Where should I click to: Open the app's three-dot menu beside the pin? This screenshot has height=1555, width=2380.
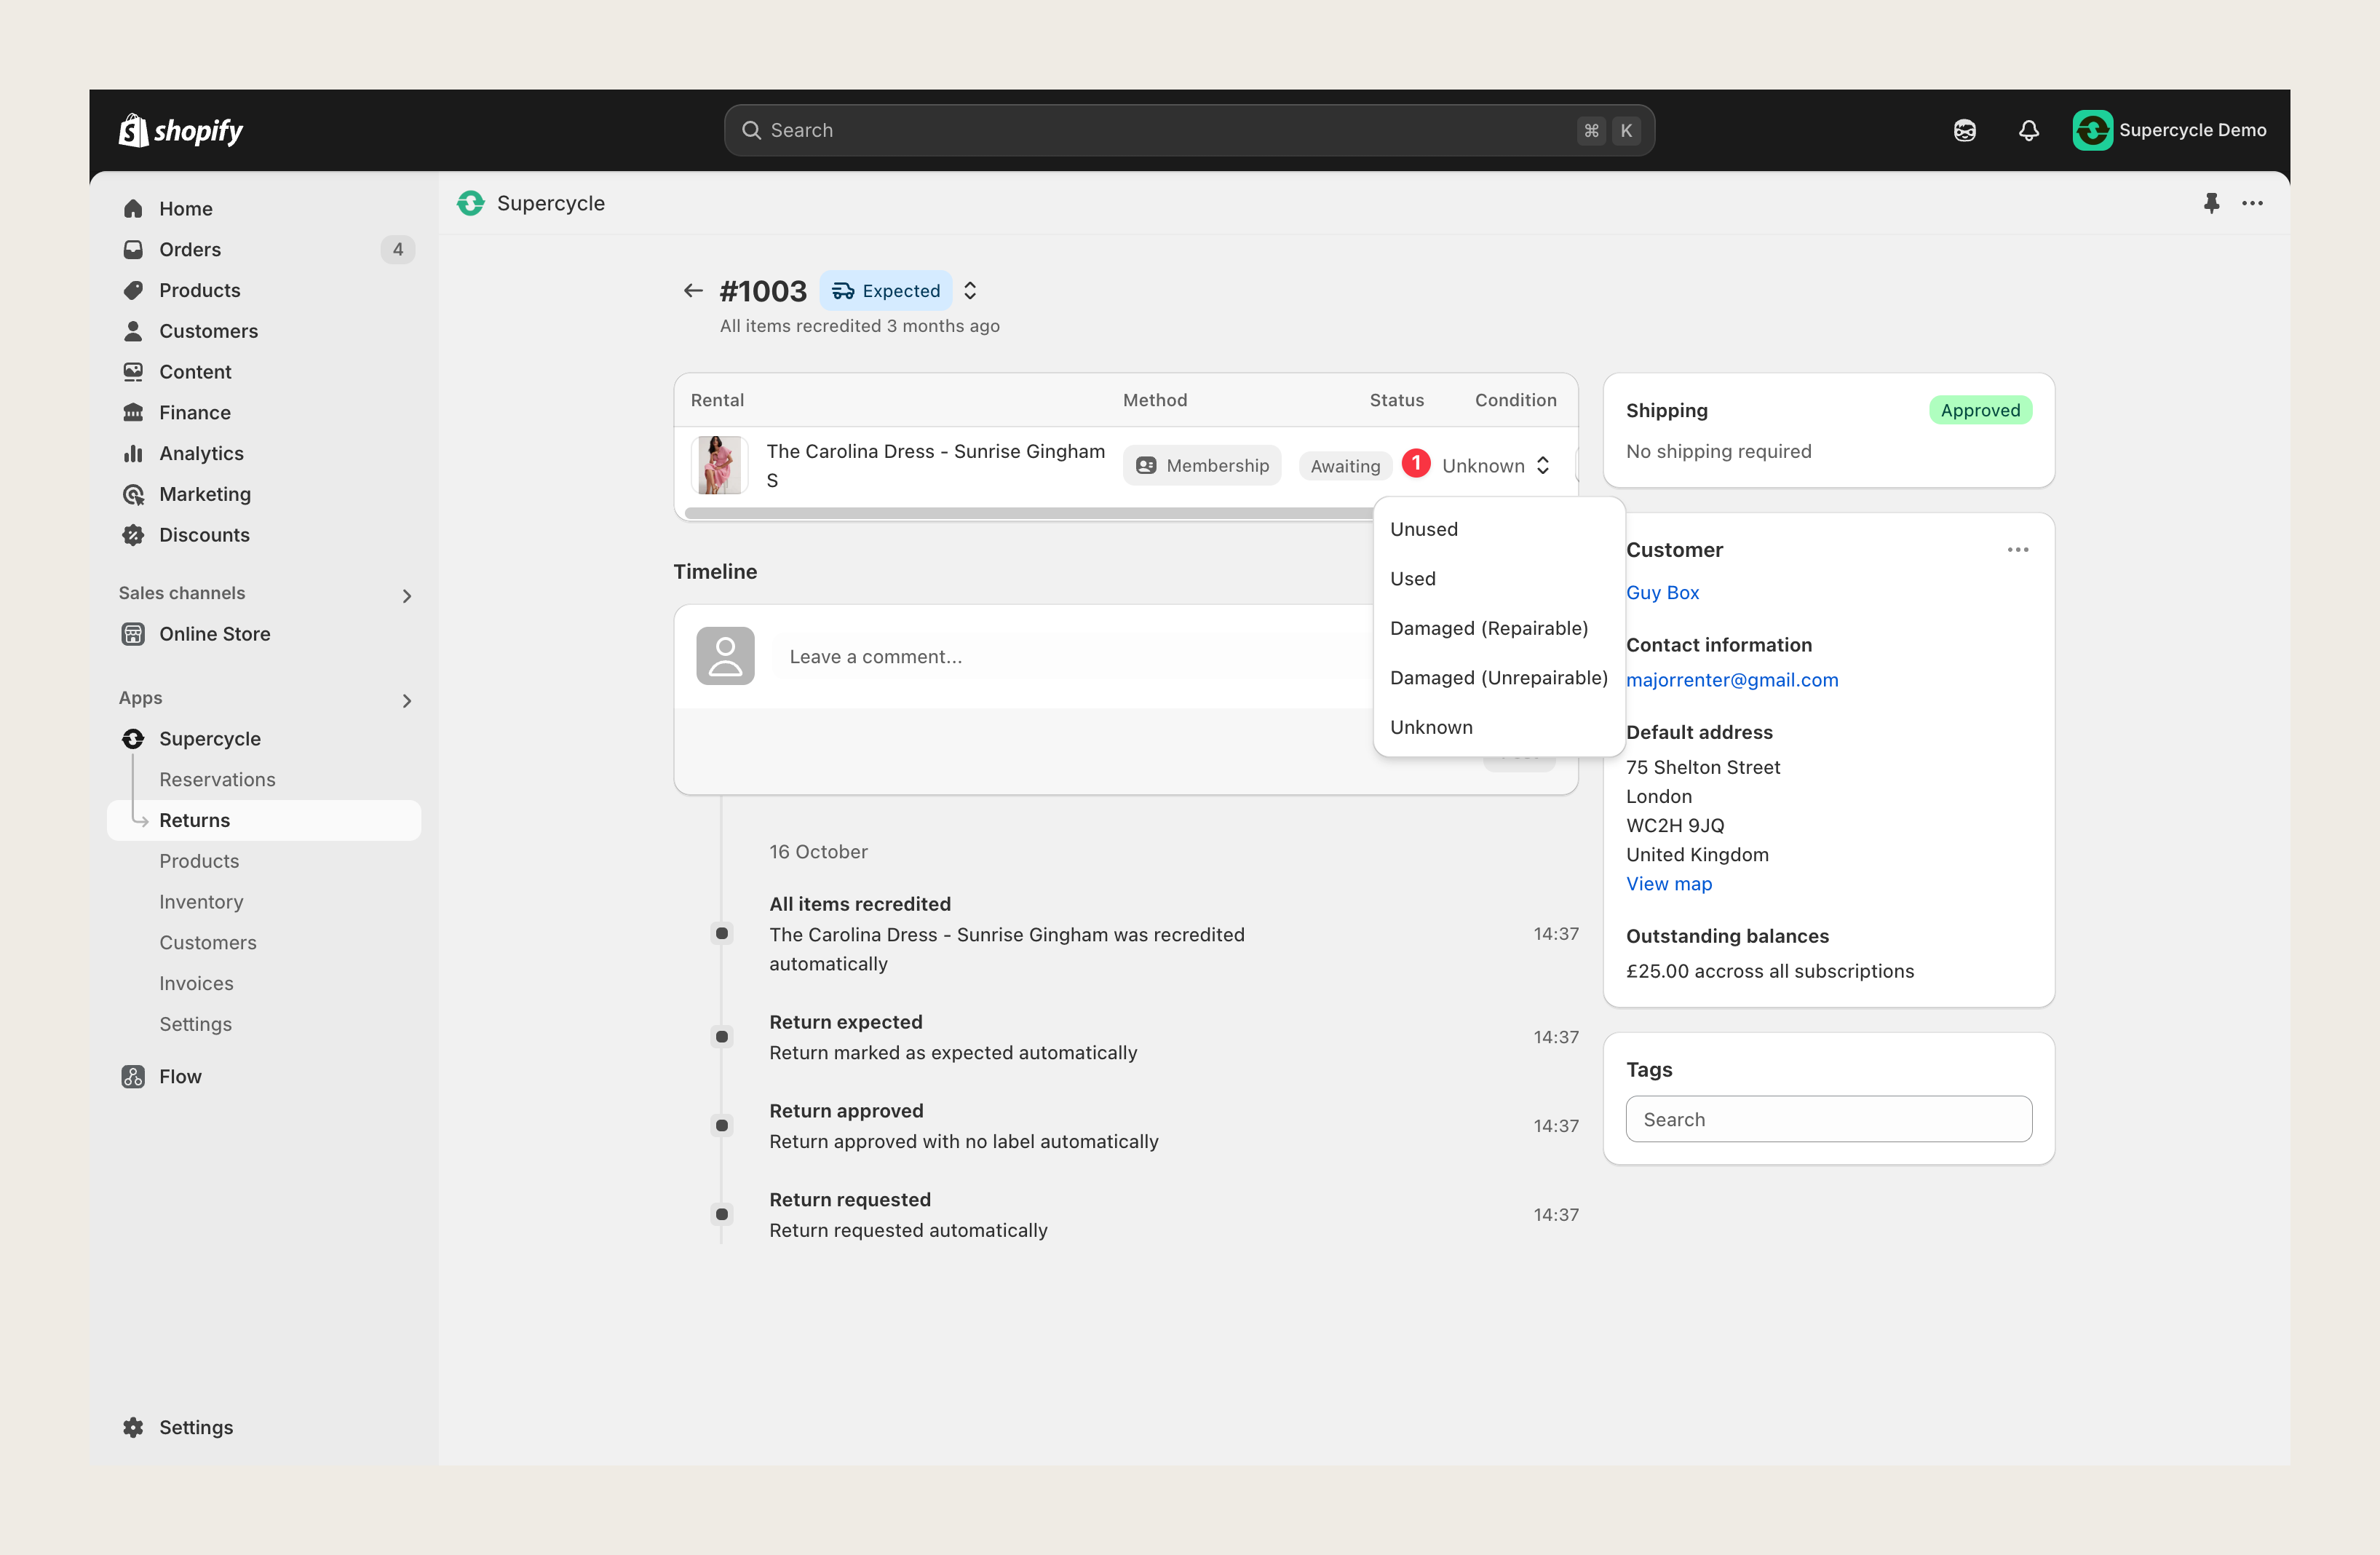coord(2252,203)
